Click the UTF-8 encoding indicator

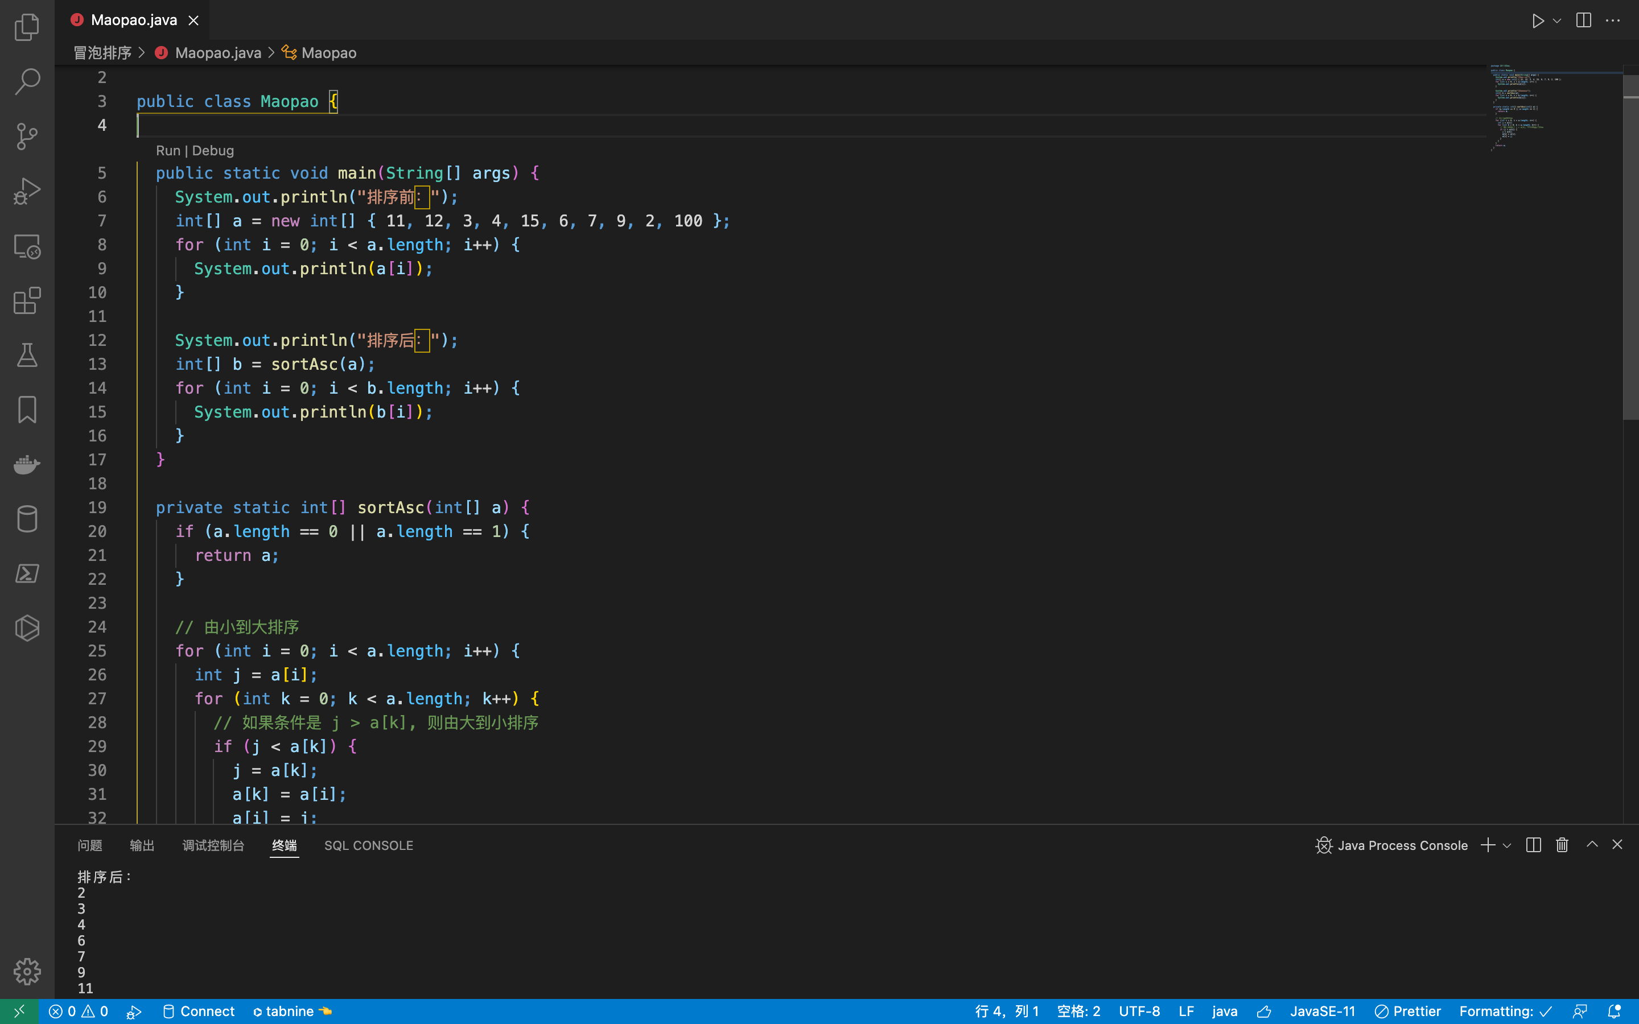[1139, 1011]
